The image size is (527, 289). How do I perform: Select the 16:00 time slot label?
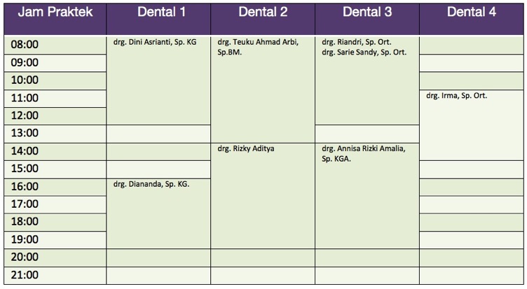[x=25, y=187]
